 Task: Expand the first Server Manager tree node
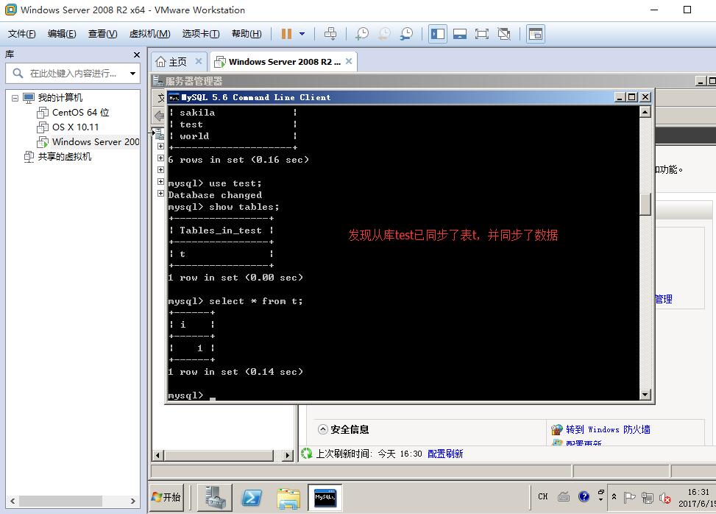click(x=160, y=147)
